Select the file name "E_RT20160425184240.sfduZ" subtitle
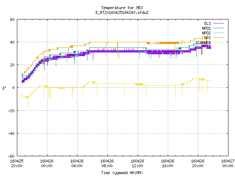Viewport: 235px width, 176px height. pos(122,12)
